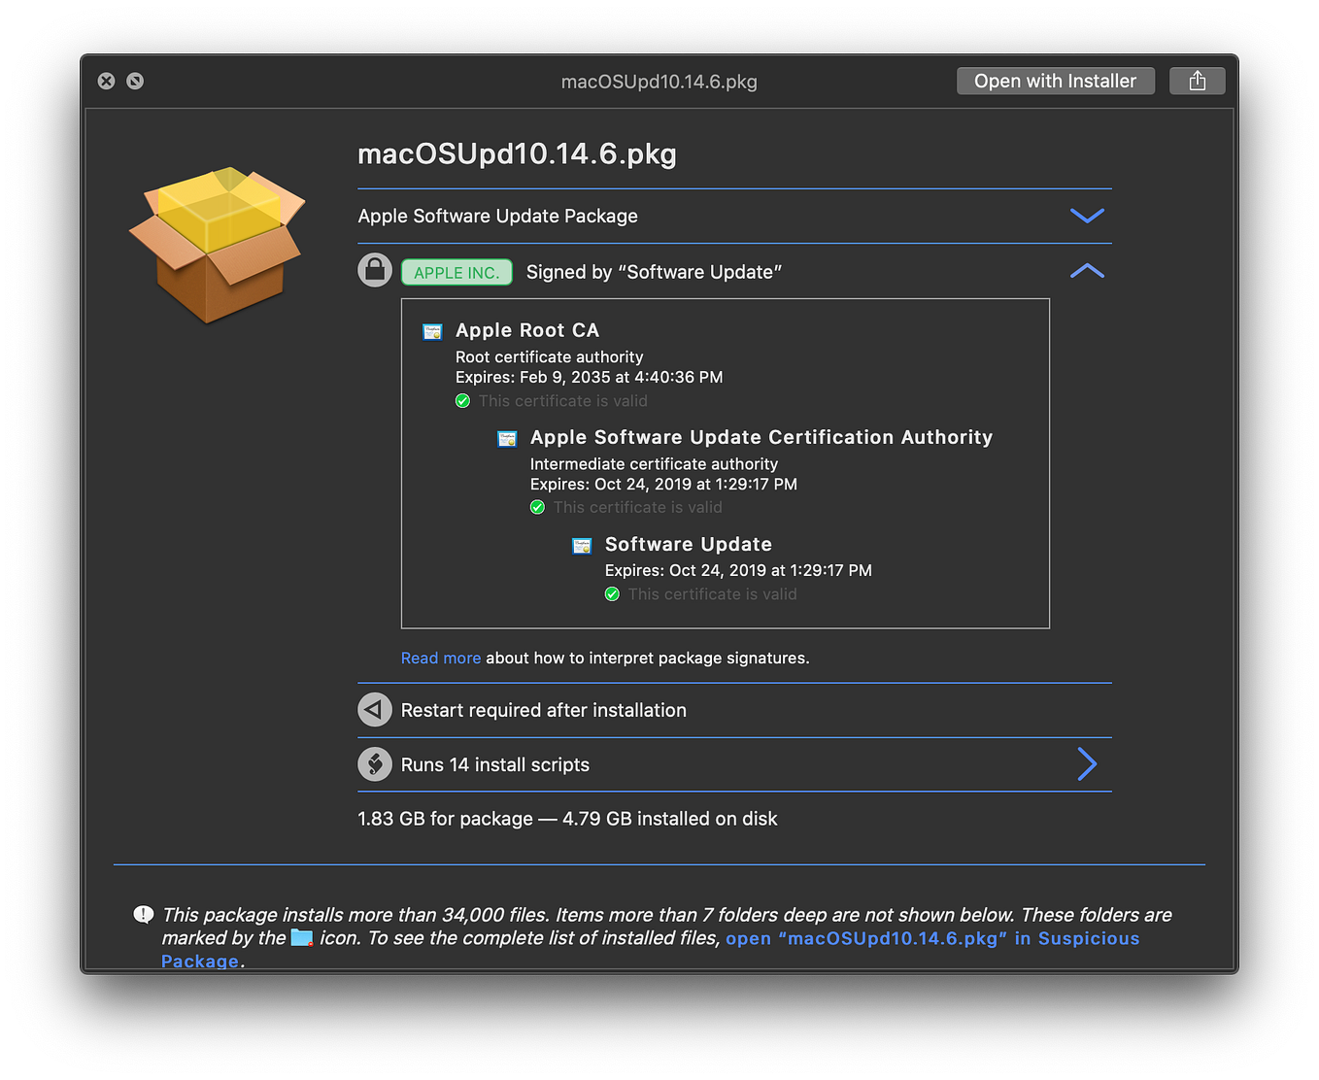Click the green checkmark on Apple Root CA
This screenshot has height=1080, width=1319.
click(463, 400)
